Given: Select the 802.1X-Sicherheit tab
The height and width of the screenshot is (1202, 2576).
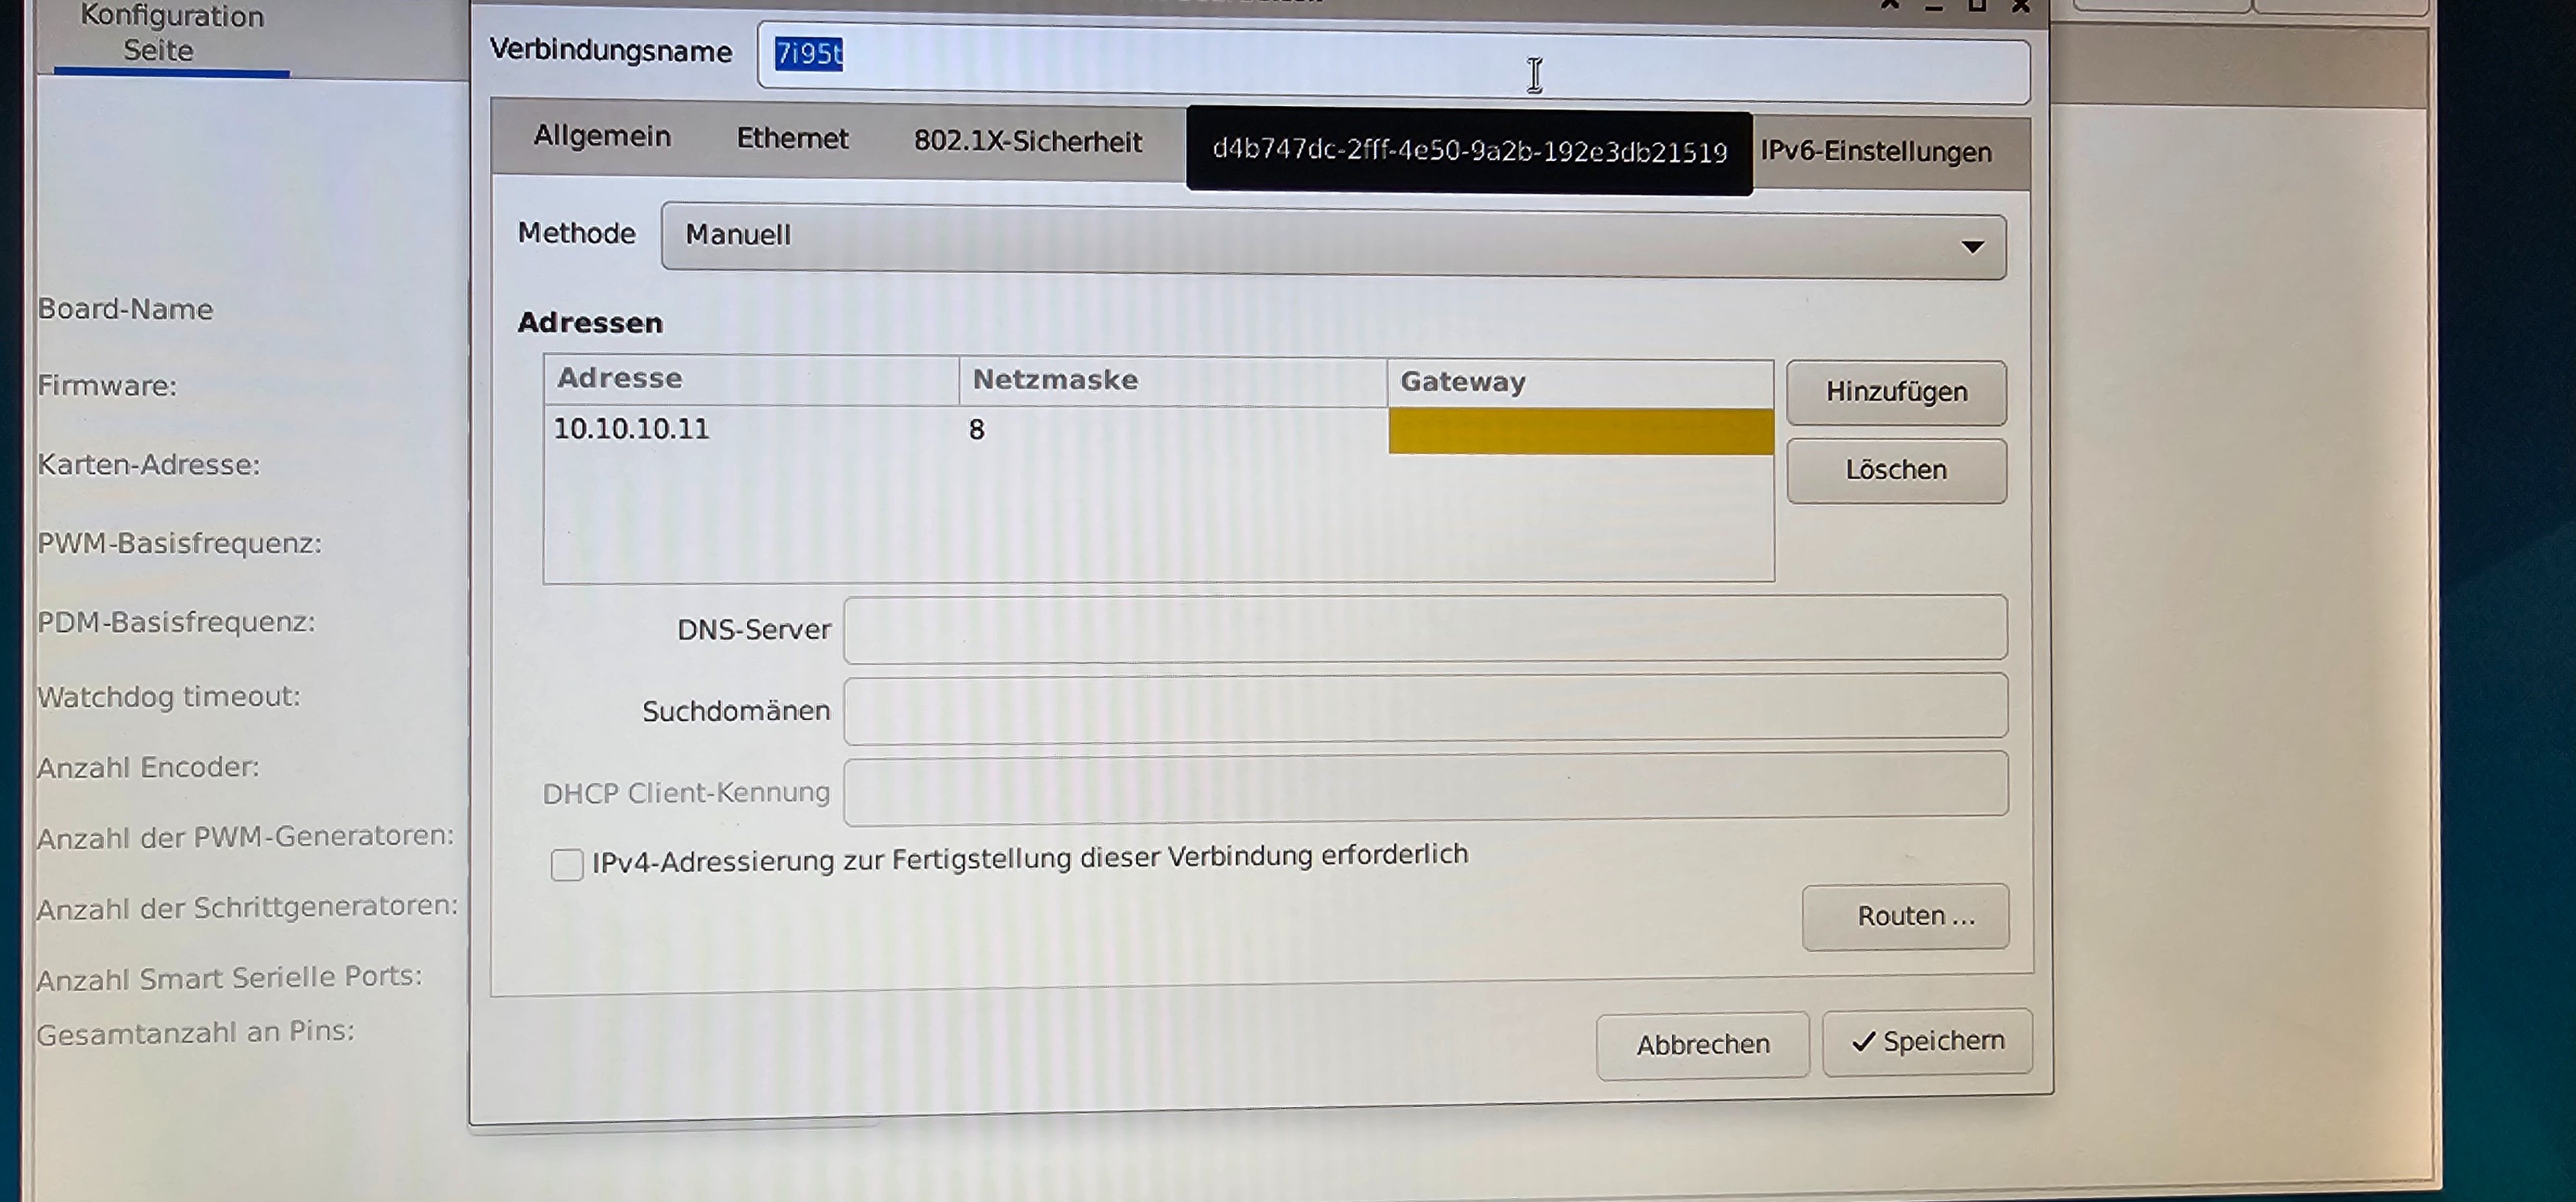Looking at the screenshot, I should pos(1027,142).
